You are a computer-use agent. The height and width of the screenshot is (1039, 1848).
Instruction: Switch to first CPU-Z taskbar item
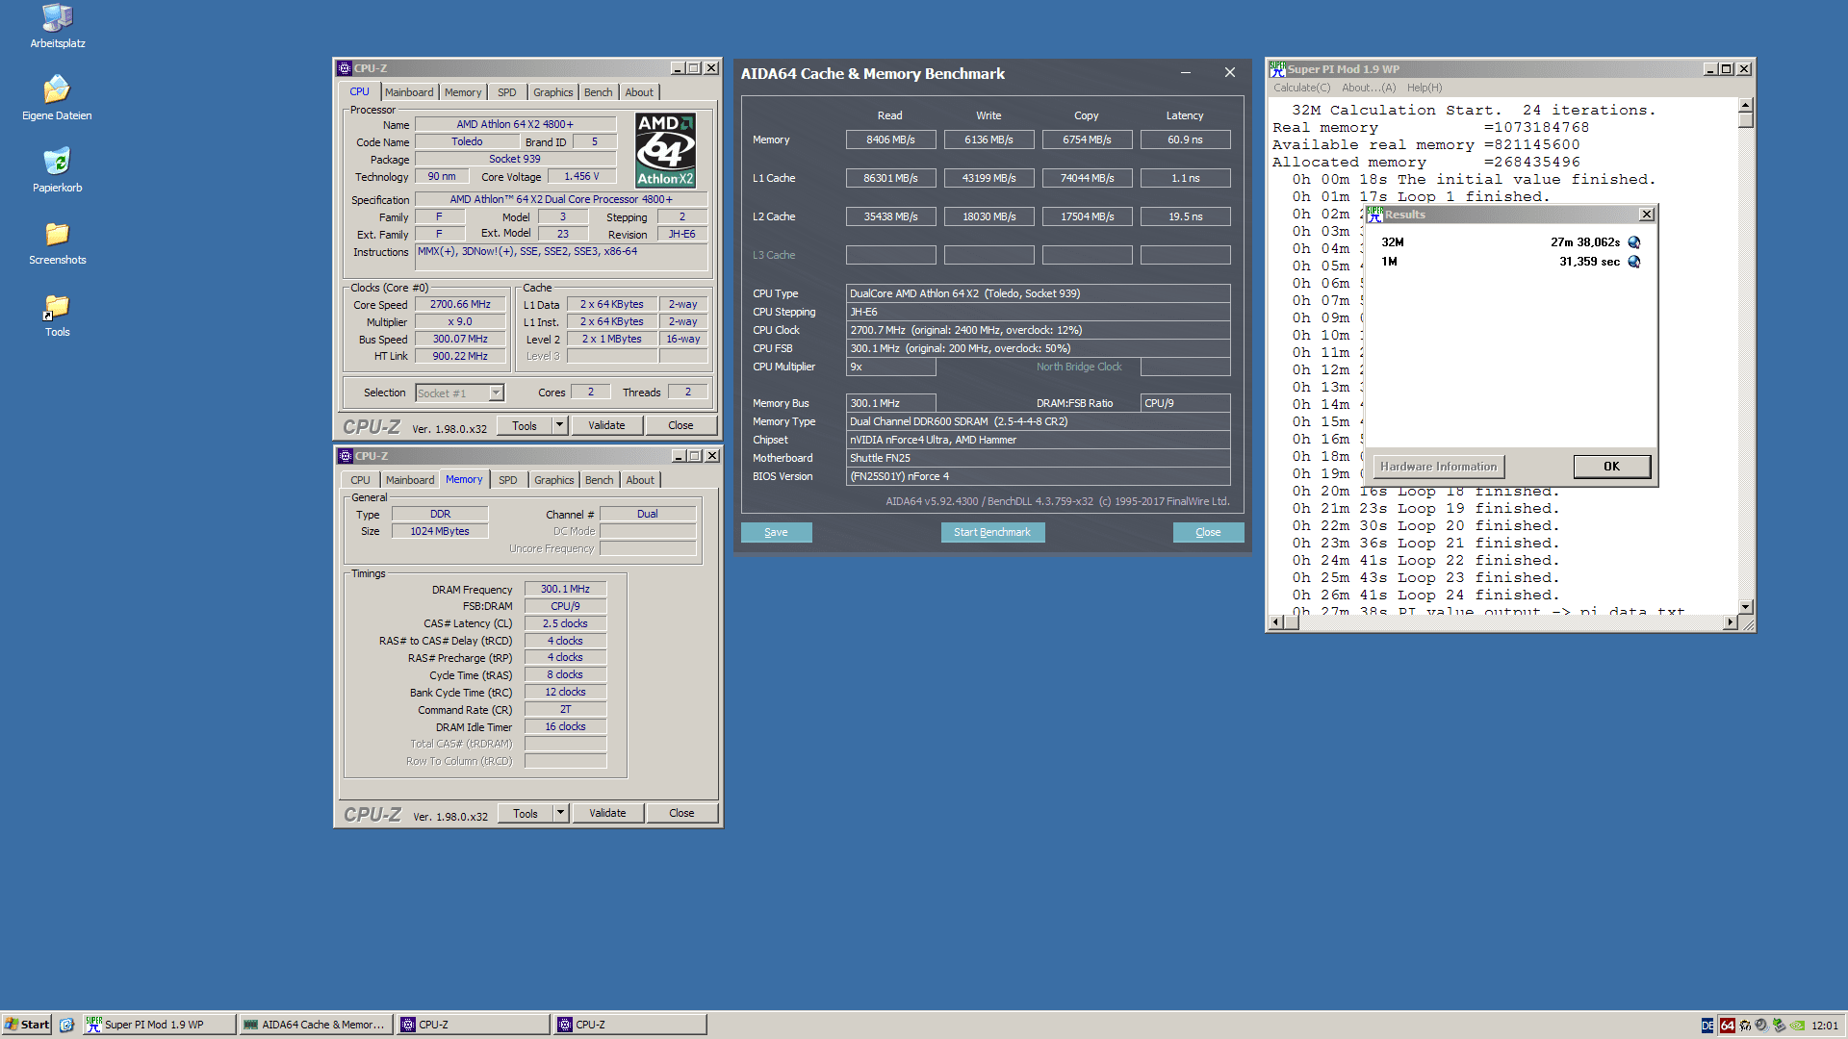[x=473, y=1025]
